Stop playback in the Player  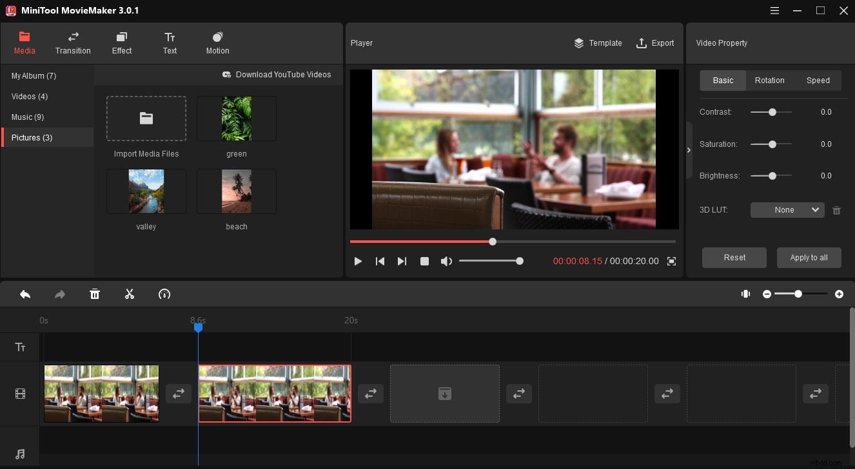click(424, 261)
